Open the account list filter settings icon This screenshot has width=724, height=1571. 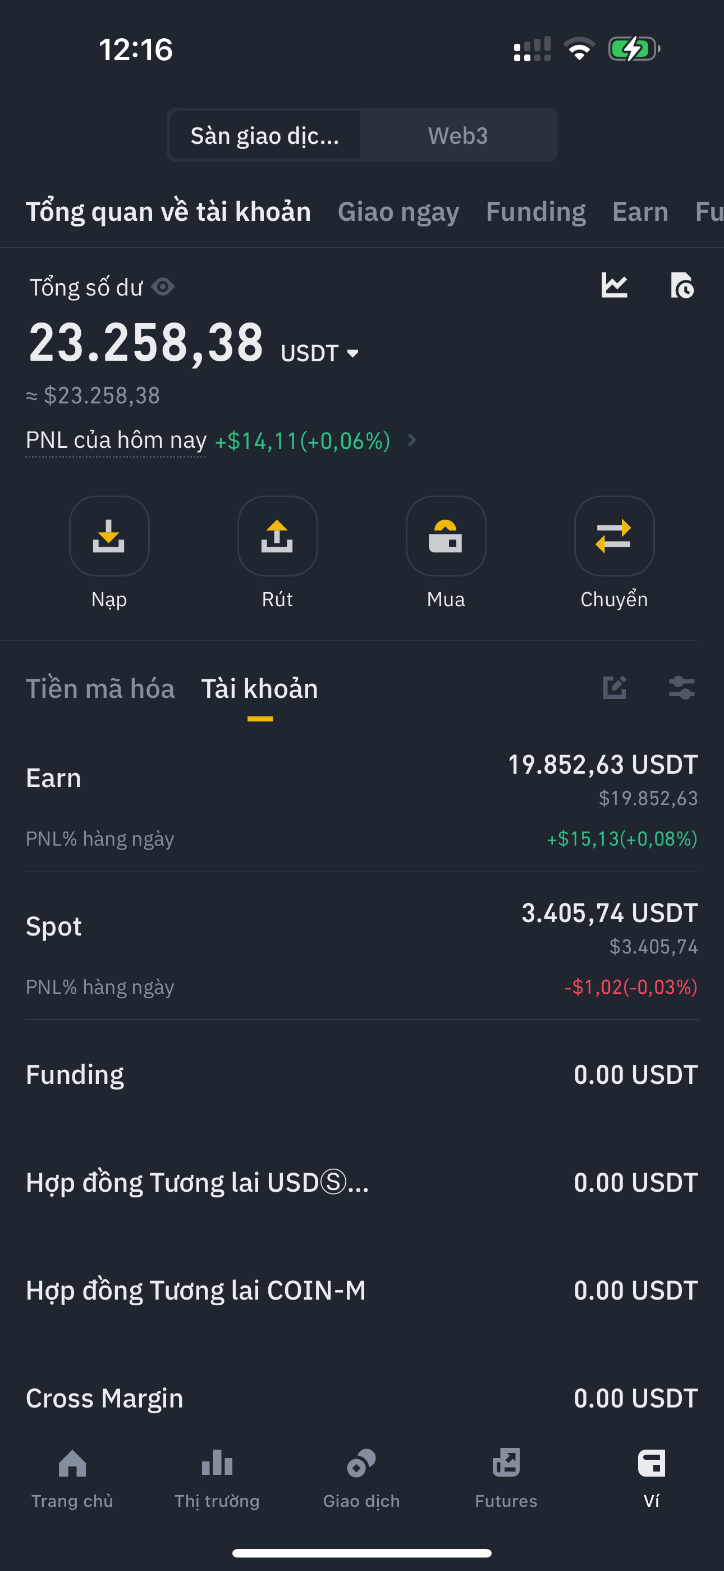click(x=681, y=688)
